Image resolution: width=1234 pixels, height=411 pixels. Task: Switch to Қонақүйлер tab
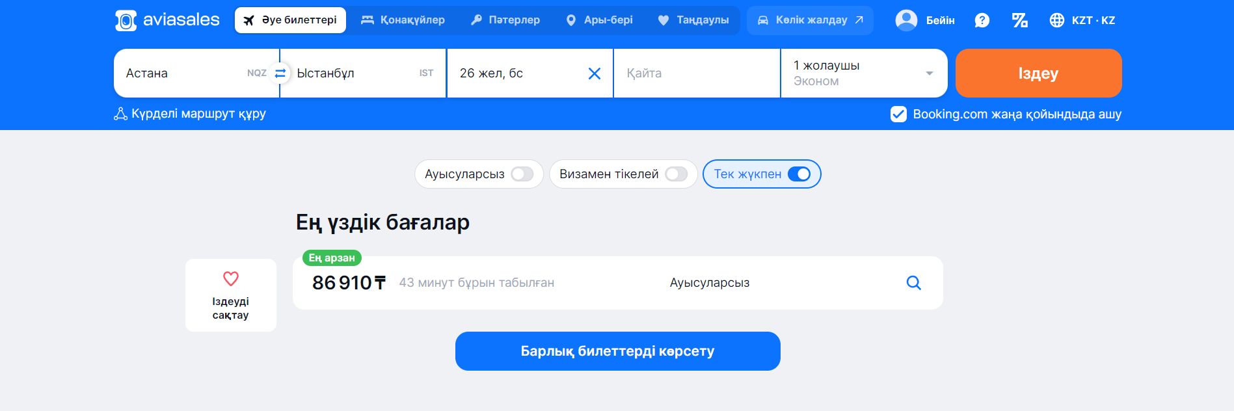click(403, 20)
